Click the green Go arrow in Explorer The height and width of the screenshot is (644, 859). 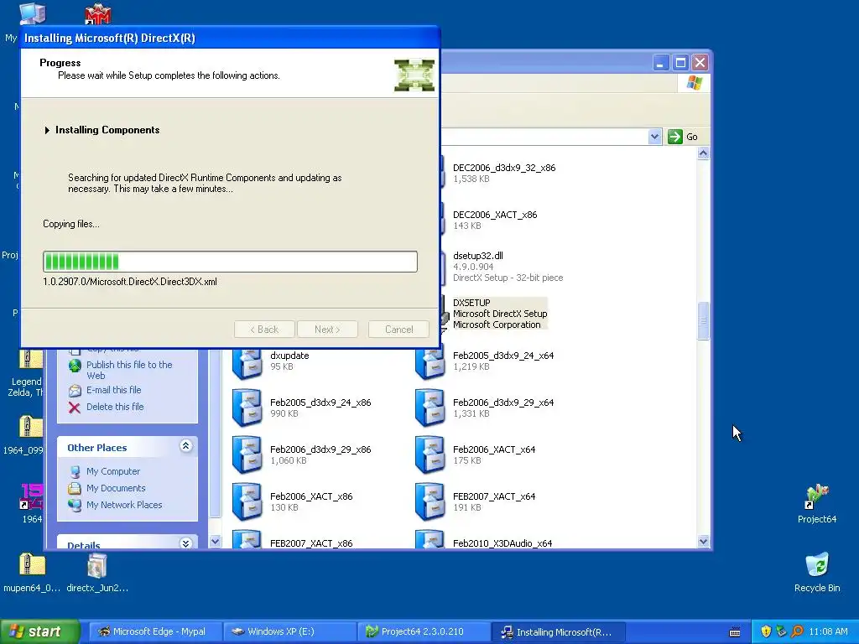click(x=675, y=137)
